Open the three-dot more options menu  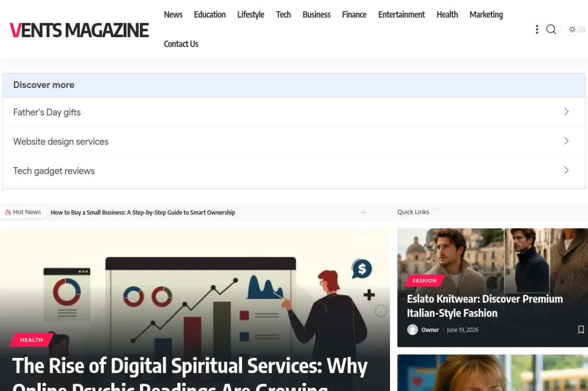537,29
